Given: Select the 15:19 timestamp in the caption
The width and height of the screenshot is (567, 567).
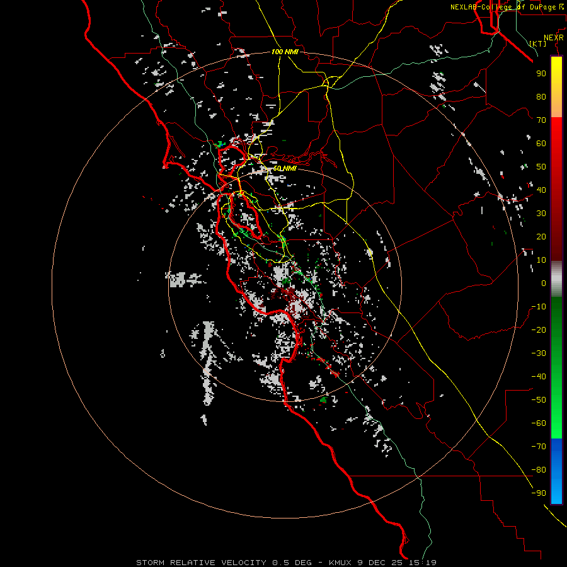Looking at the screenshot, I should coord(423,563).
